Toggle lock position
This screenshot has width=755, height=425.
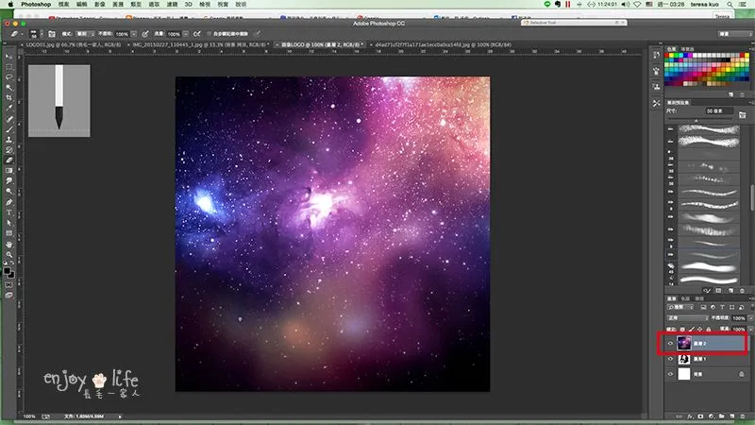click(699, 329)
